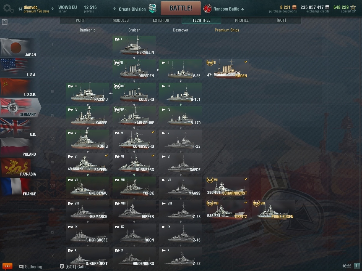Switch to the Profile tab

tap(242, 20)
